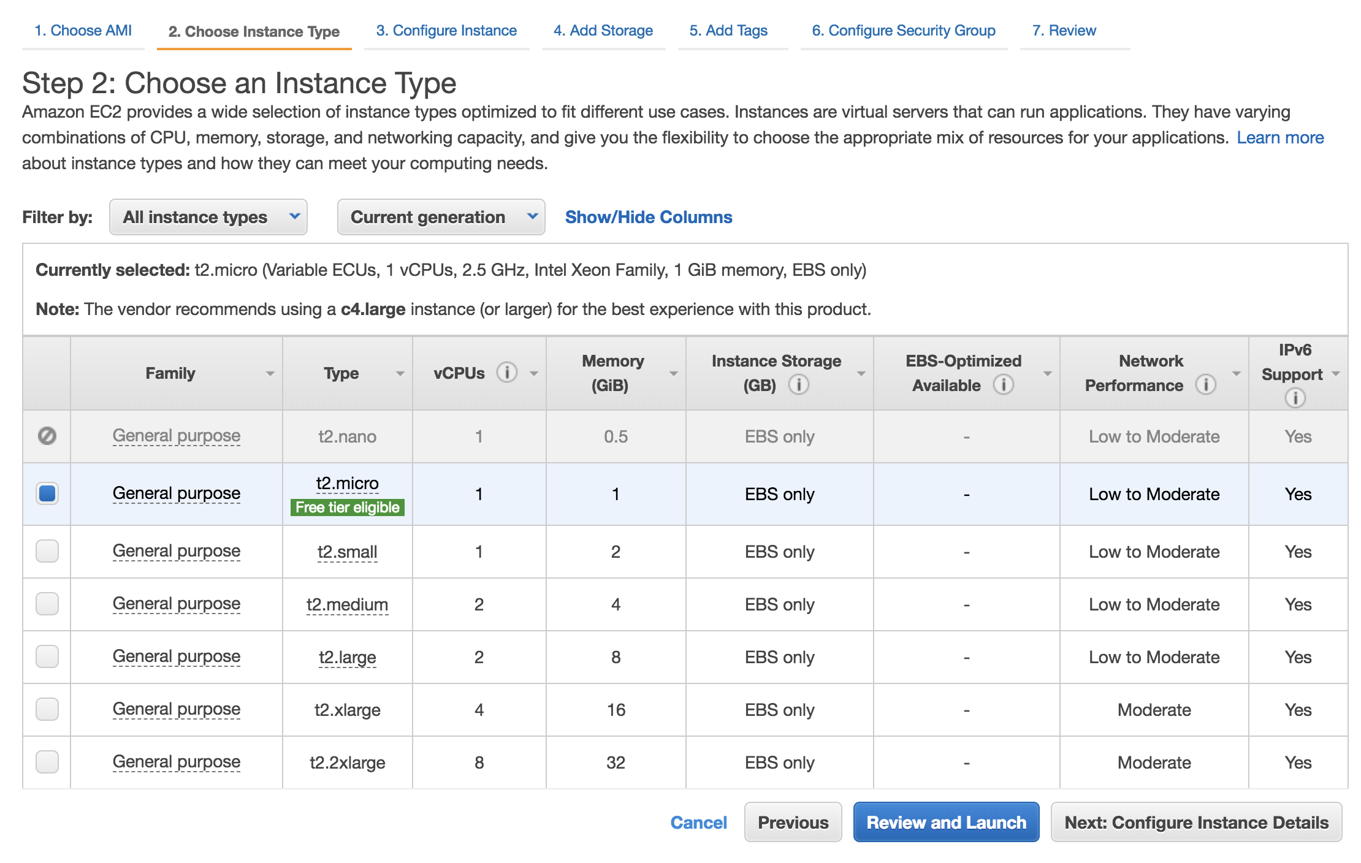Go to the 3. Configure Instance step
1361x863 pixels.
point(446,31)
